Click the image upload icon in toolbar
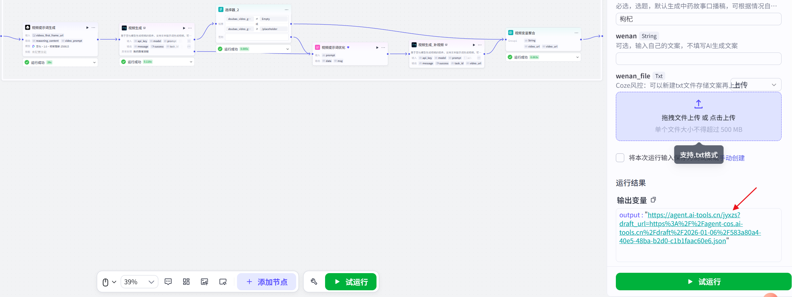 204,282
